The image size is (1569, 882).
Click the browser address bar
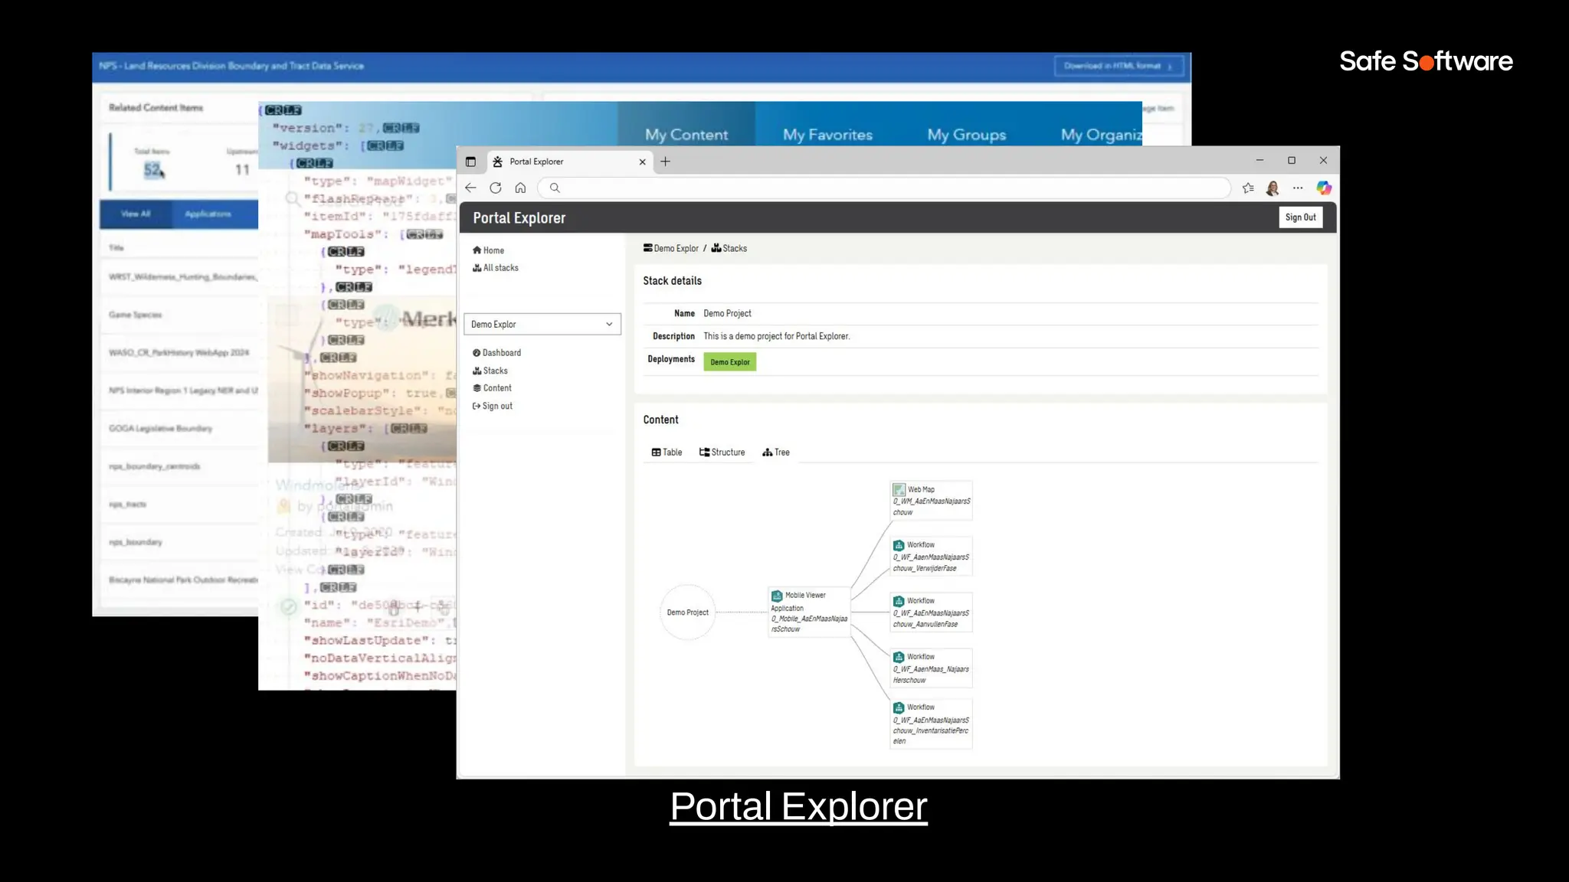[884, 188]
